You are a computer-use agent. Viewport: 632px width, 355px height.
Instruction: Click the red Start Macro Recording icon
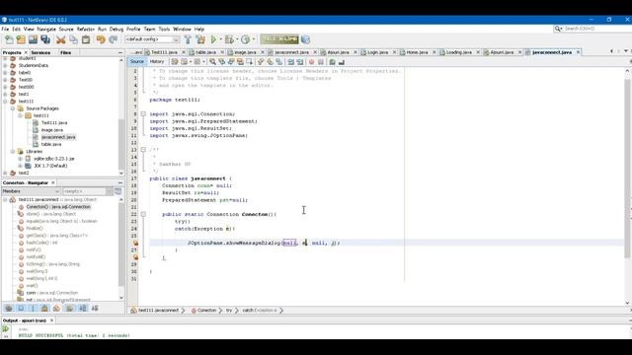(311, 62)
